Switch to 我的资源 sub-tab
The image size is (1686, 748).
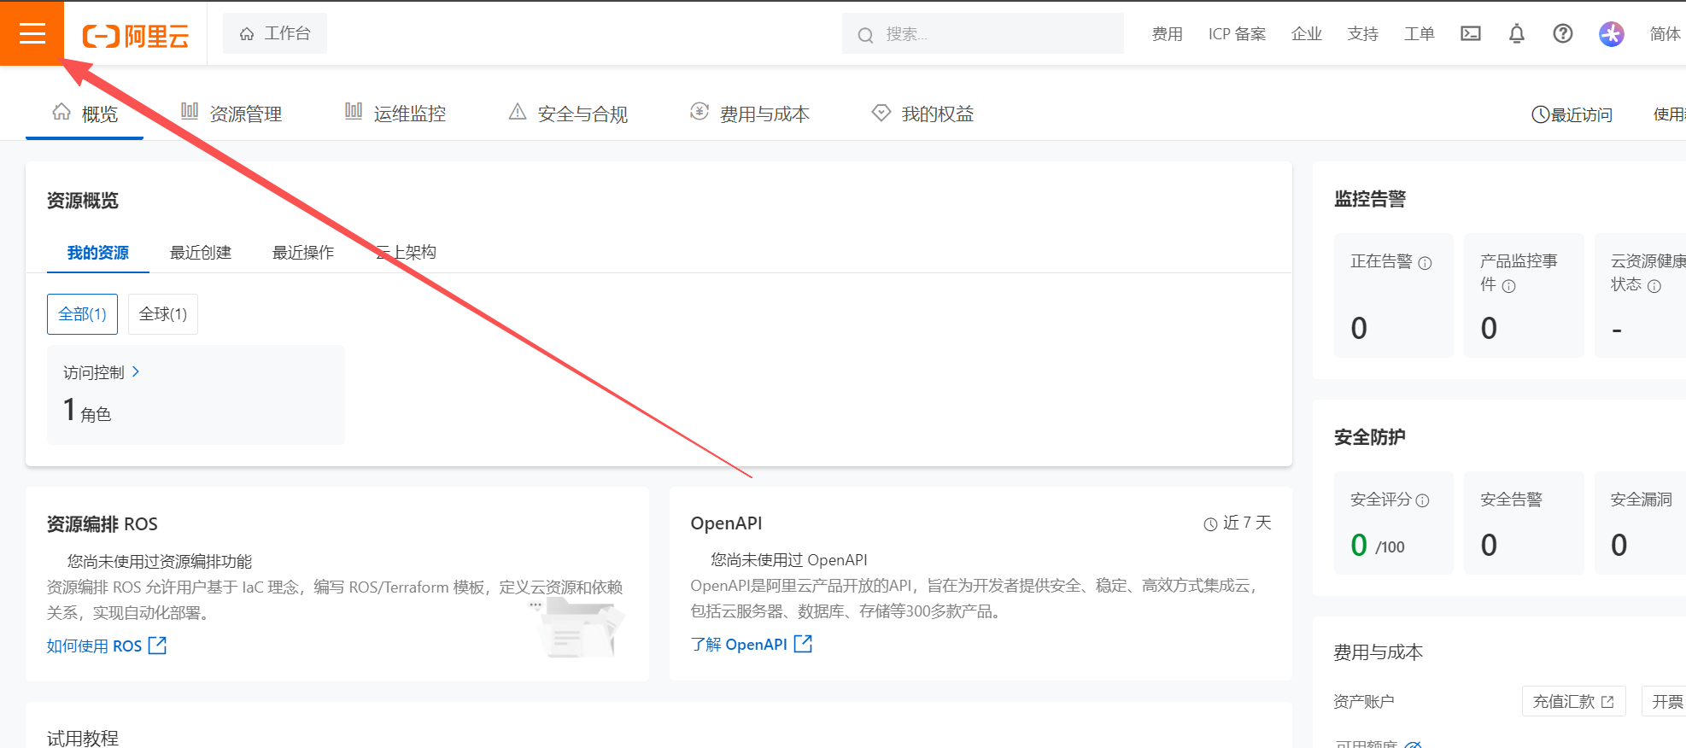pos(98,253)
